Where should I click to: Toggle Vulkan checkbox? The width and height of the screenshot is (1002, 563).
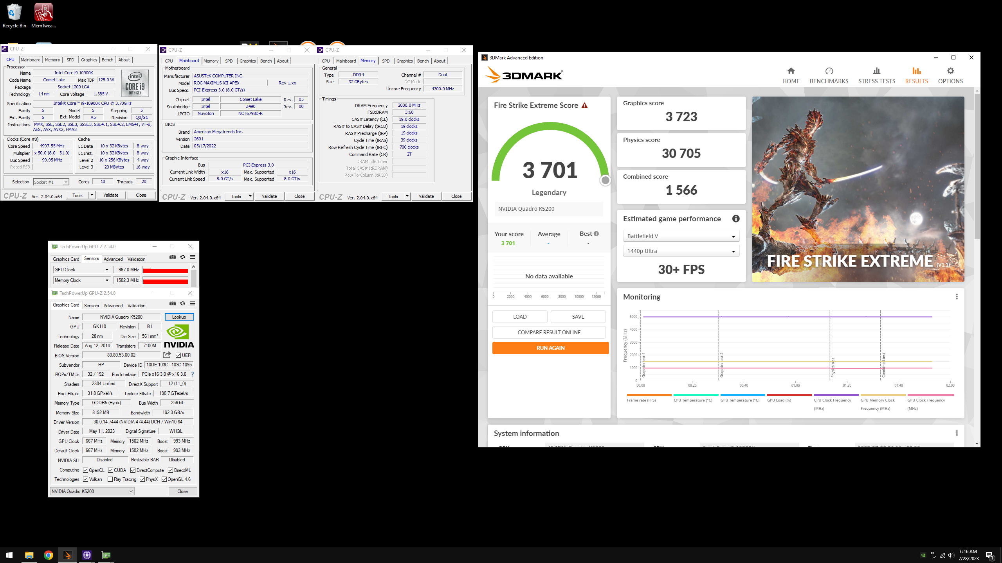[x=85, y=479]
